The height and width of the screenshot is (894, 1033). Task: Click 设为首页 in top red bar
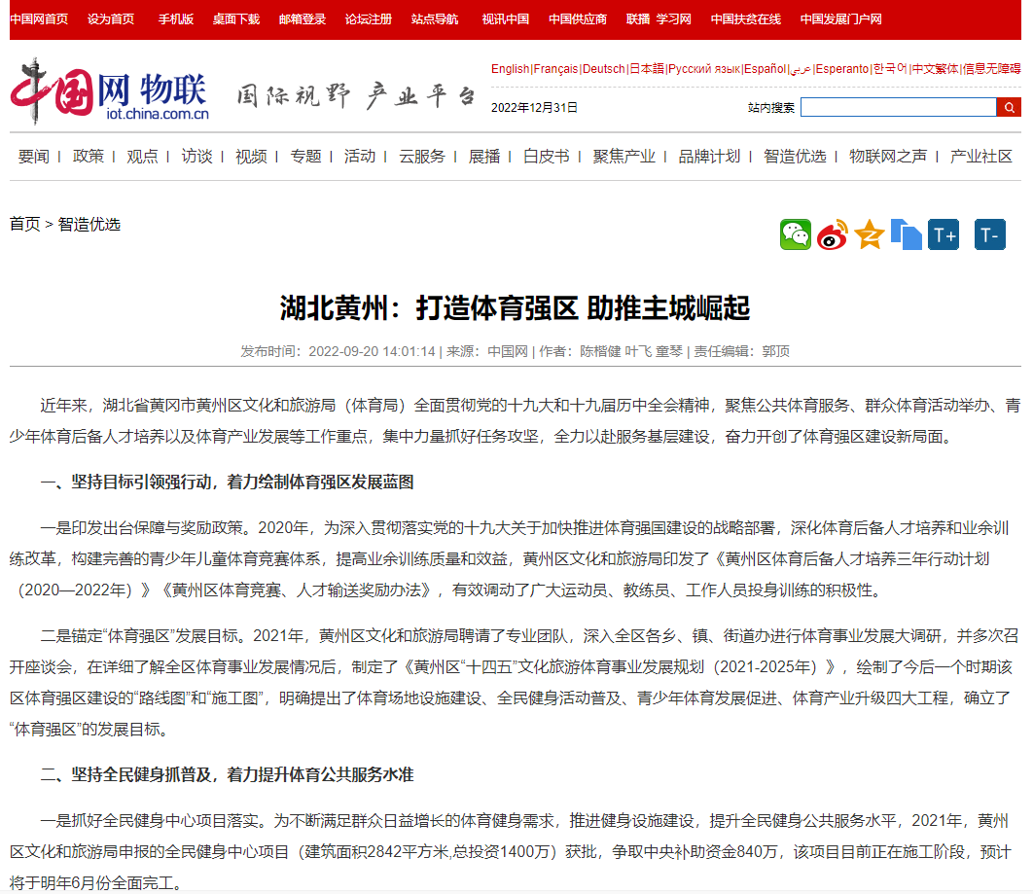coord(111,19)
